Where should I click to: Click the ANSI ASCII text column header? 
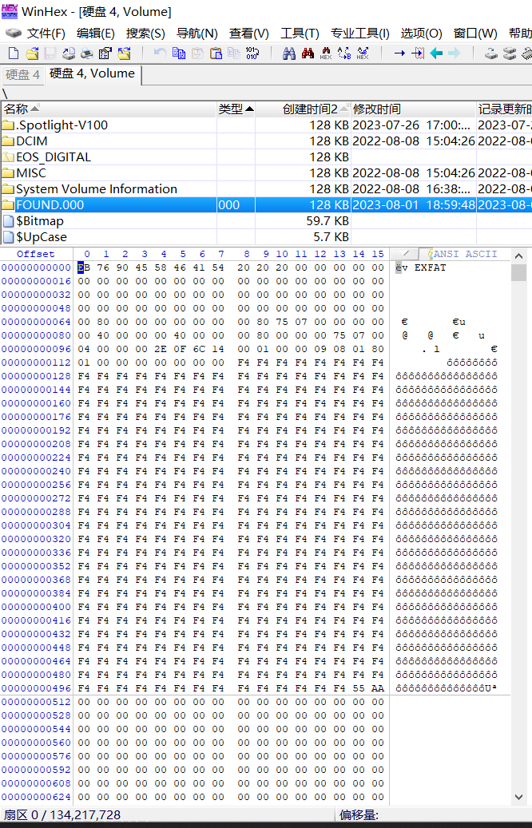coord(465,254)
